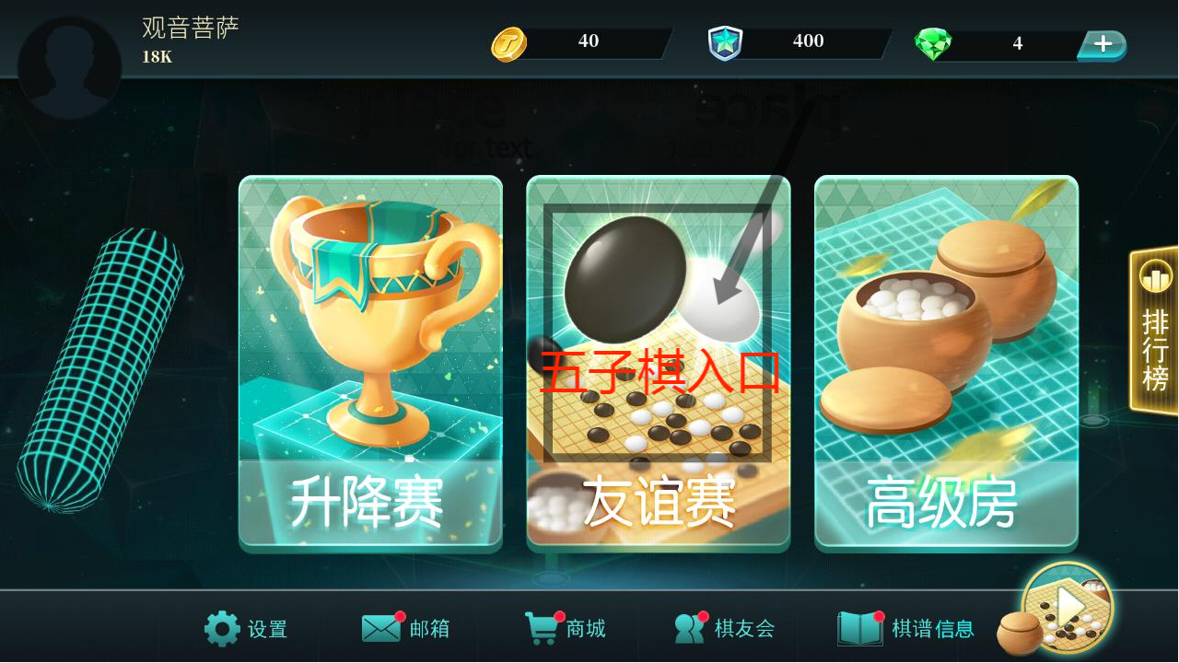Click the 五子棋入口 red text entry
The image size is (1179, 663).
point(660,372)
